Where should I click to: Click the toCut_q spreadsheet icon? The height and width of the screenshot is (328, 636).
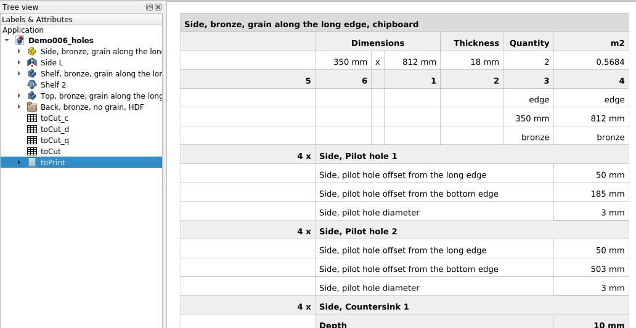pyautogui.click(x=32, y=141)
